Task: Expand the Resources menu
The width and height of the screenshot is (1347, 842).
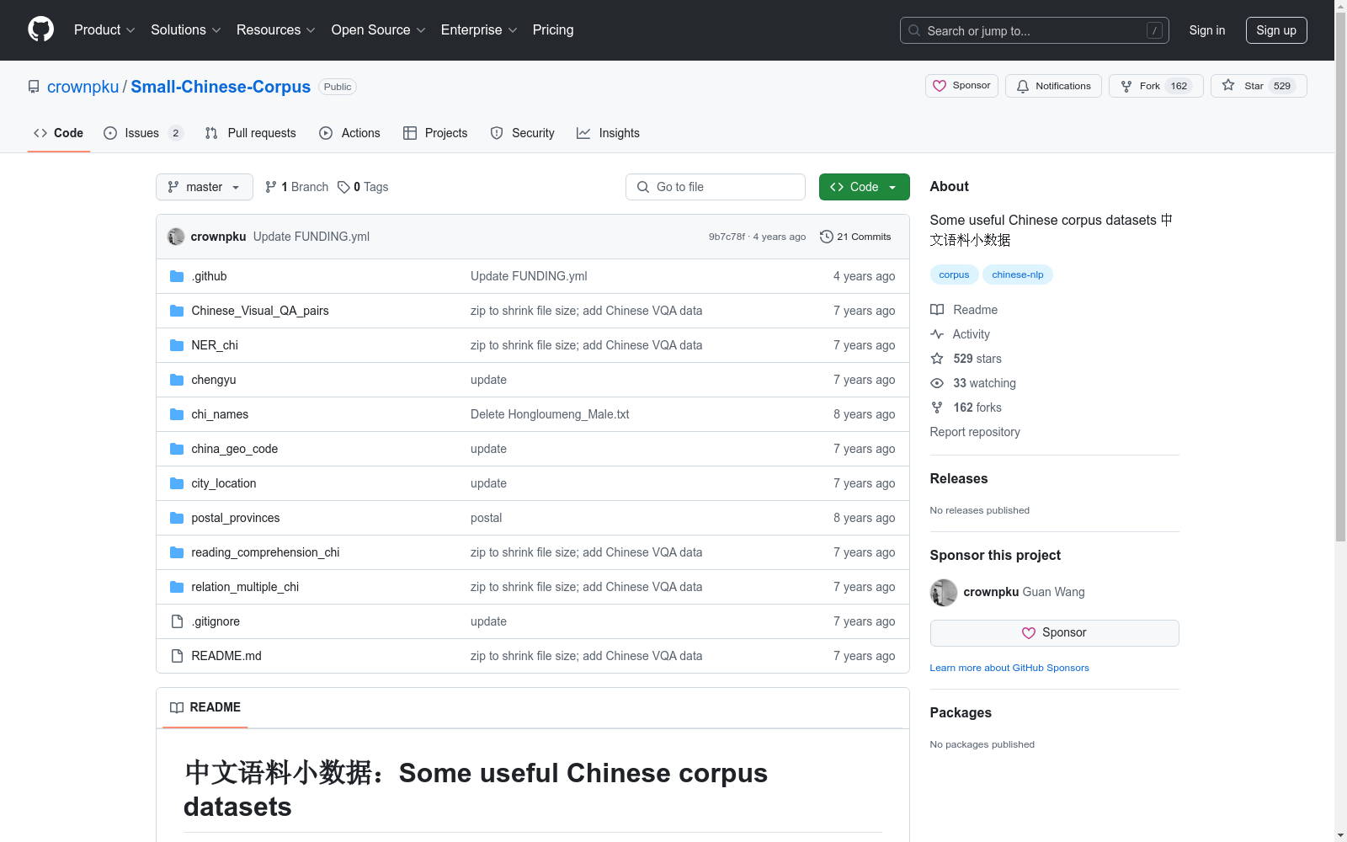Action: (x=275, y=29)
